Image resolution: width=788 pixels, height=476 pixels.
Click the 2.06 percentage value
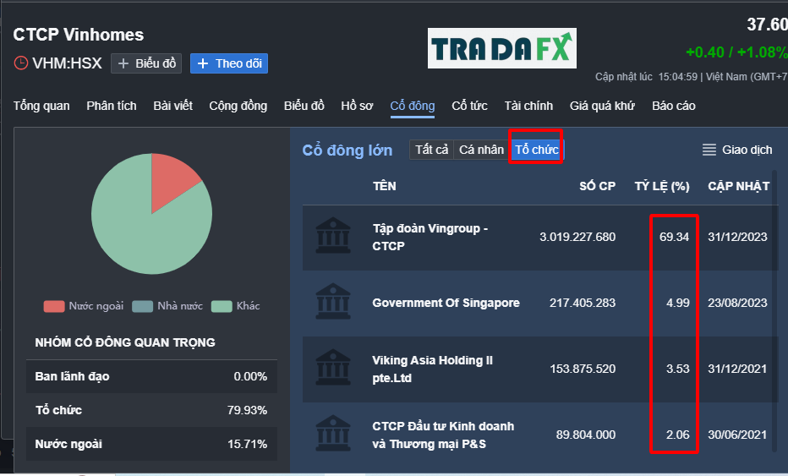(x=678, y=435)
